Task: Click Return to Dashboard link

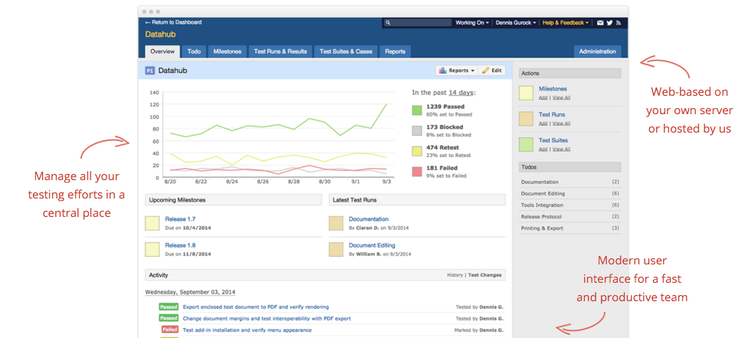Action: pos(173,22)
